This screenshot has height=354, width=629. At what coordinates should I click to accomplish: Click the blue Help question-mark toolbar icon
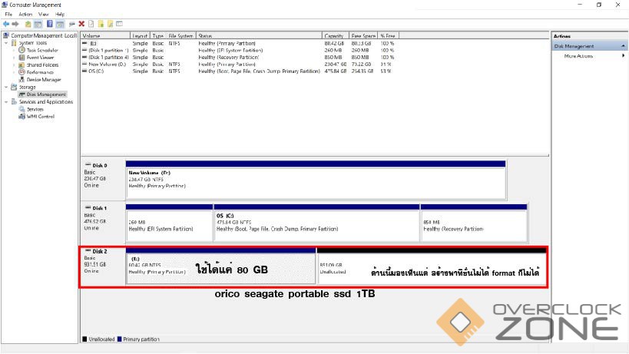(50, 24)
